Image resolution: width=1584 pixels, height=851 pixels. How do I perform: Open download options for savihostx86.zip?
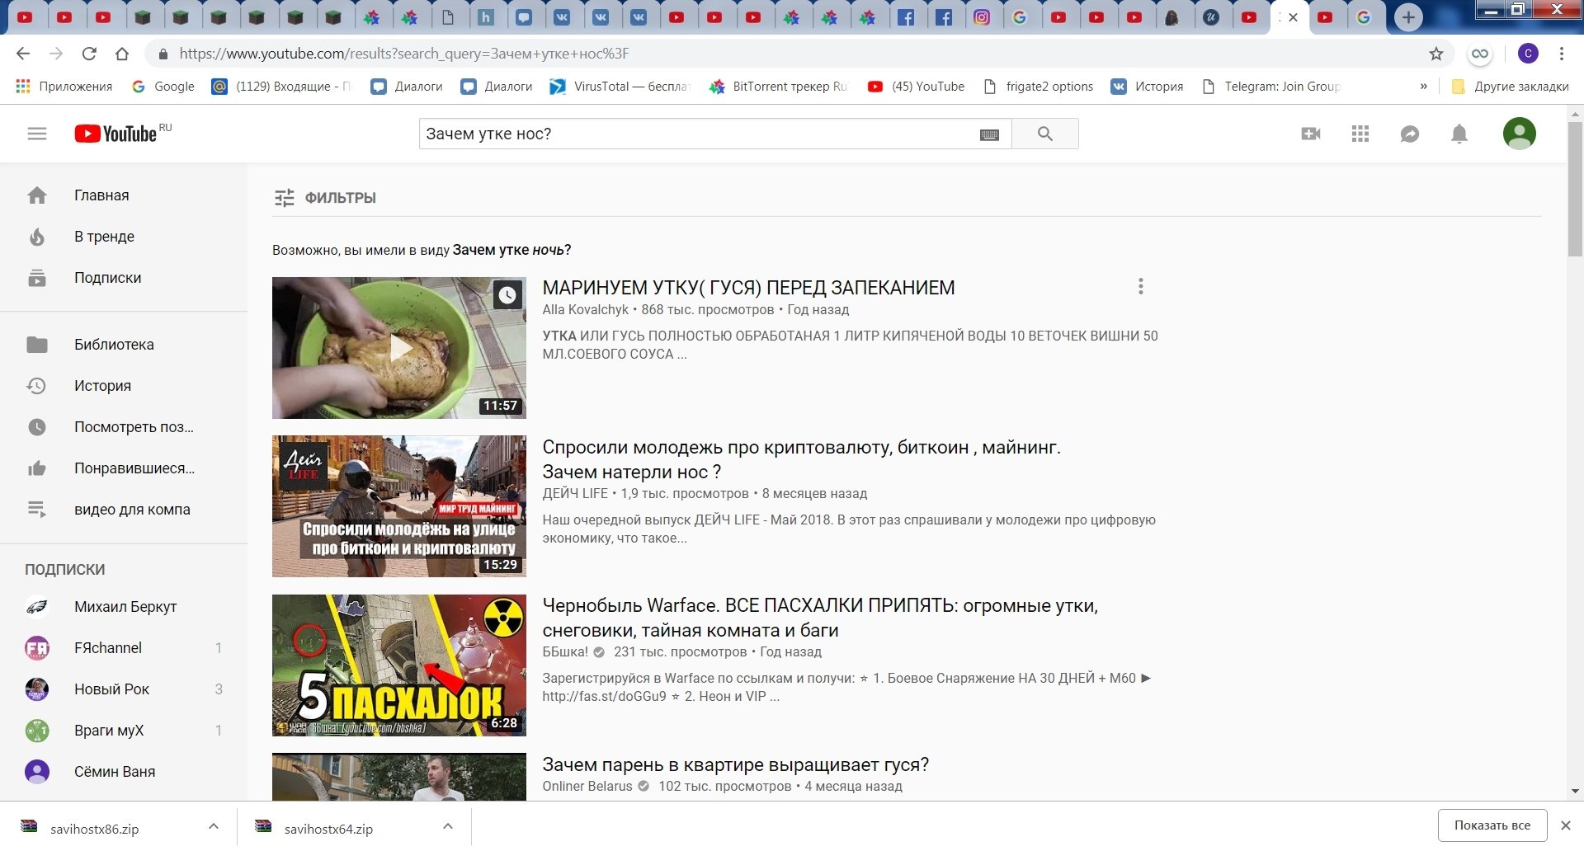pyautogui.click(x=214, y=826)
